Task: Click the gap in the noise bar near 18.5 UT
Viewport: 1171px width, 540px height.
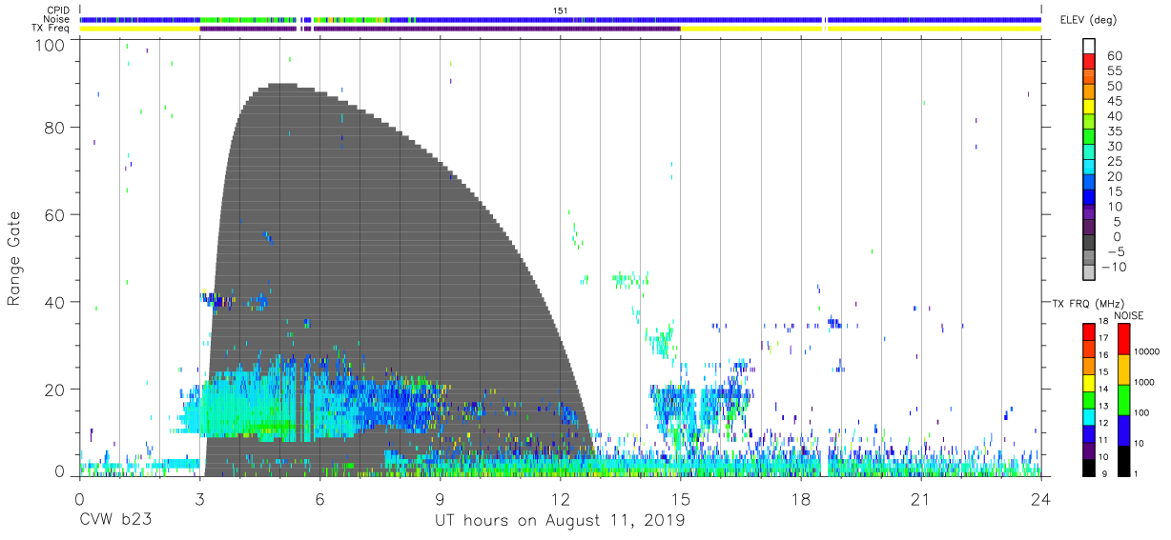Action: [825, 19]
